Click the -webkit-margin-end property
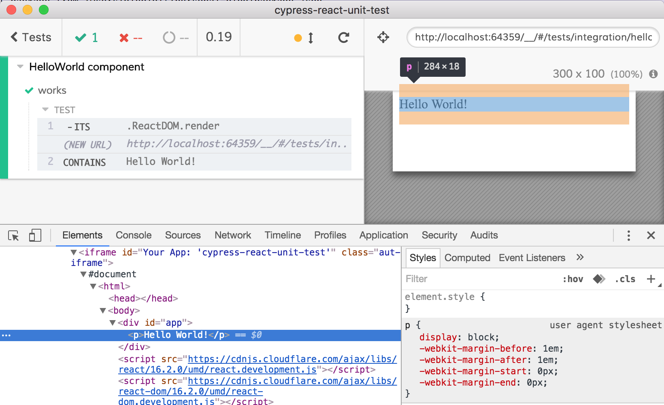Image resolution: width=664 pixels, height=405 pixels. pos(483,382)
